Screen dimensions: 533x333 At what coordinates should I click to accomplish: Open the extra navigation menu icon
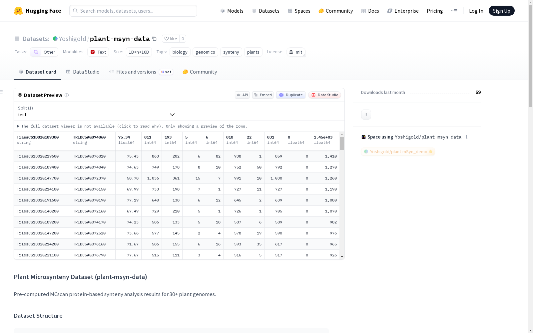point(454,11)
